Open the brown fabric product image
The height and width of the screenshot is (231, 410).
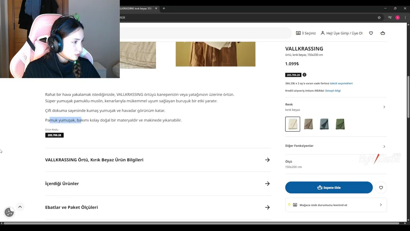(x=216, y=54)
